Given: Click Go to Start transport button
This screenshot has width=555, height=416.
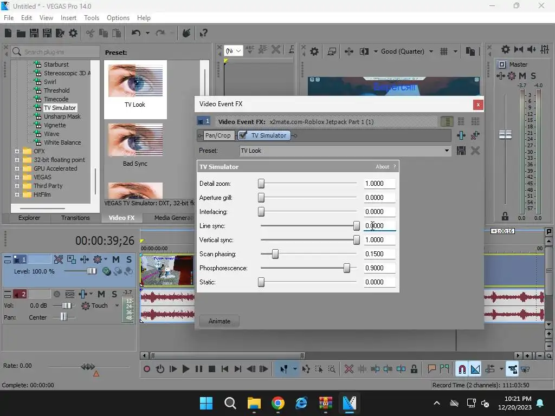Looking at the screenshot, I should 225,369.
